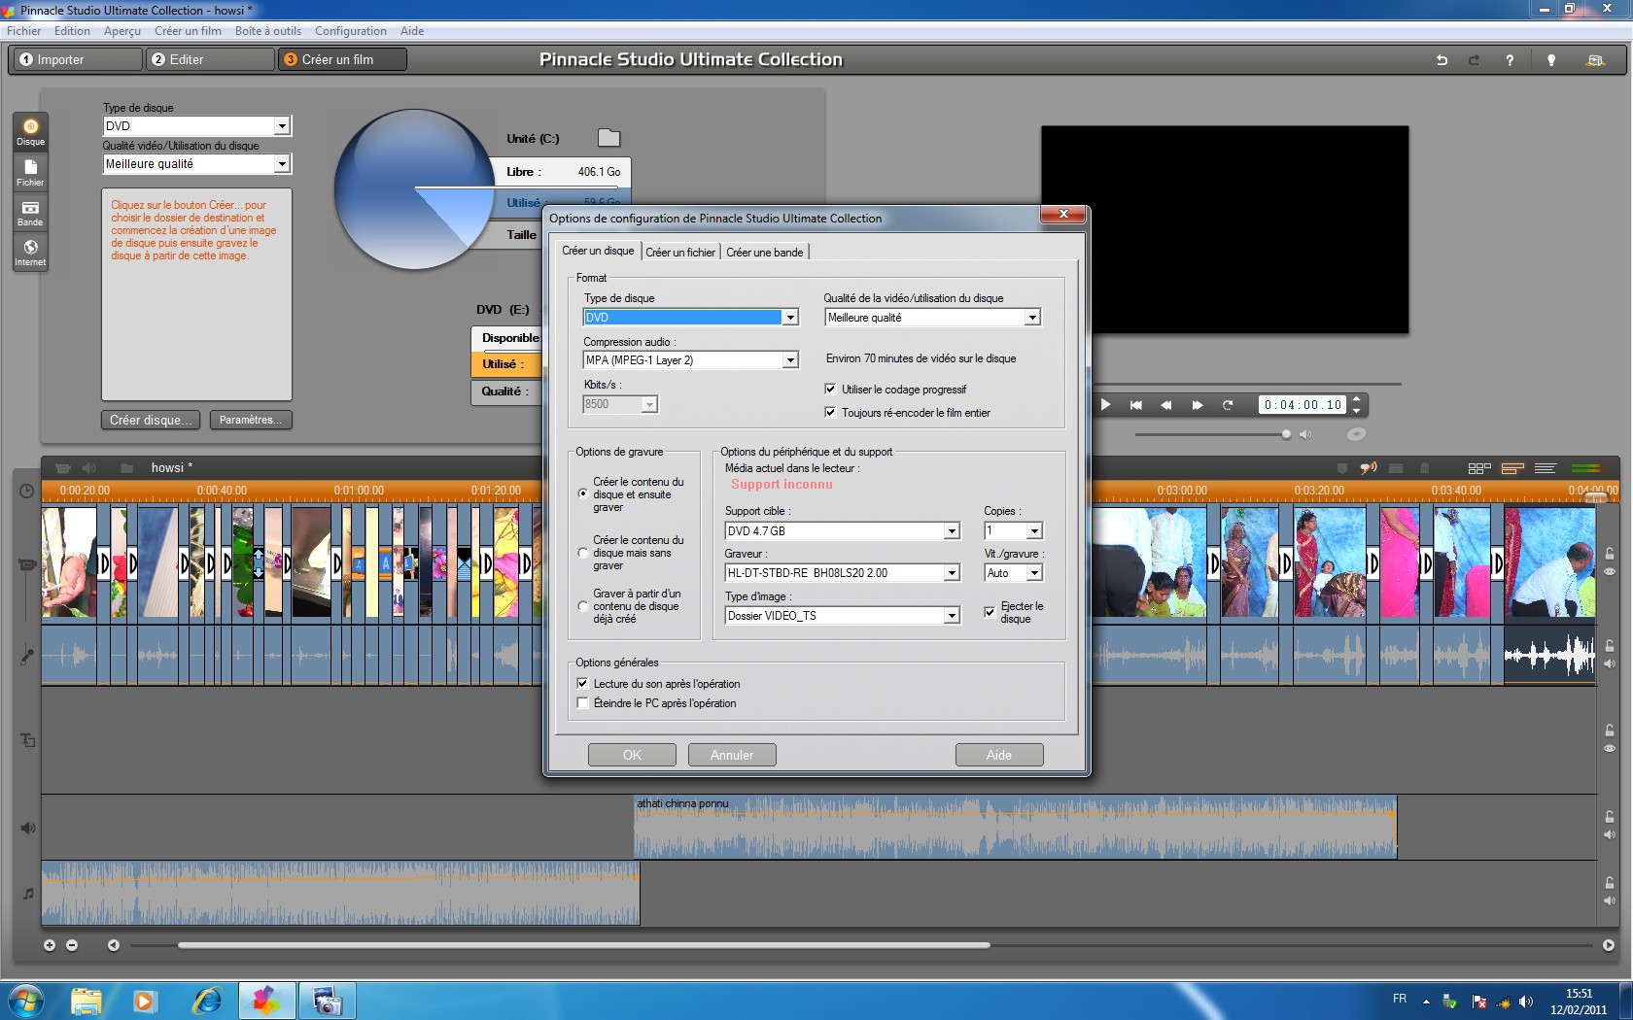Zoom in the timeline with the plus button

point(50,945)
